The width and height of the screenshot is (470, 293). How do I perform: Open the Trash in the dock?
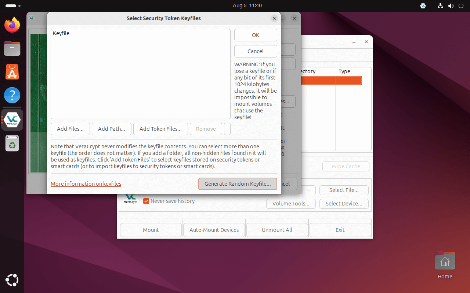12,143
